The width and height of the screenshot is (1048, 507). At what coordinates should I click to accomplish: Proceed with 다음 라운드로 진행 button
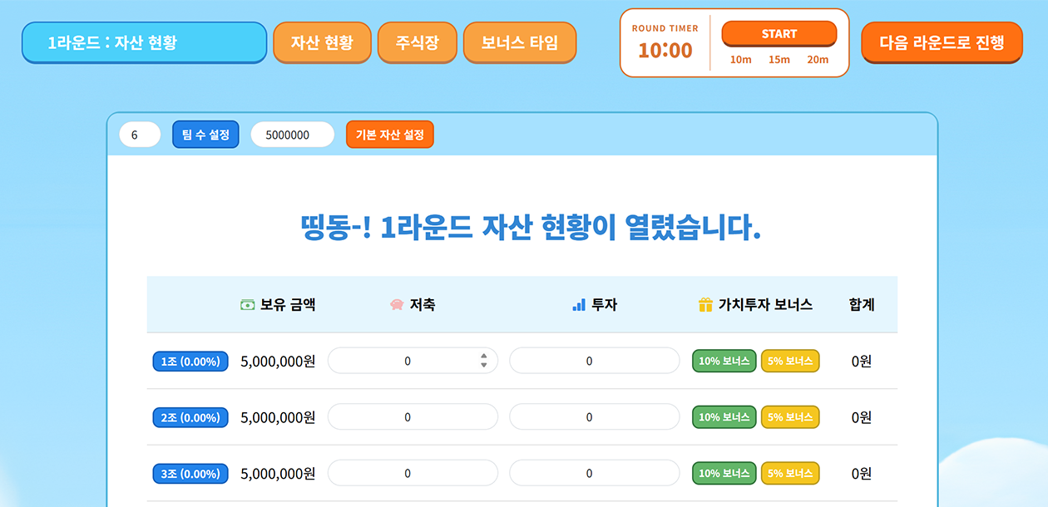[x=942, y=42]
